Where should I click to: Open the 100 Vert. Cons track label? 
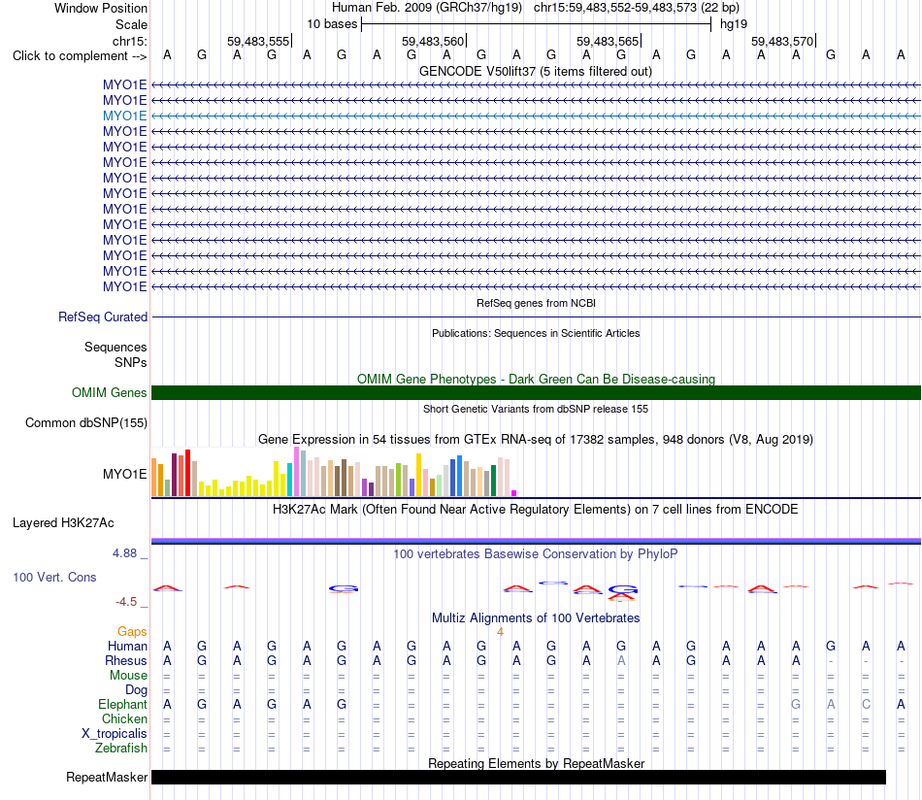tap(54, 577)
